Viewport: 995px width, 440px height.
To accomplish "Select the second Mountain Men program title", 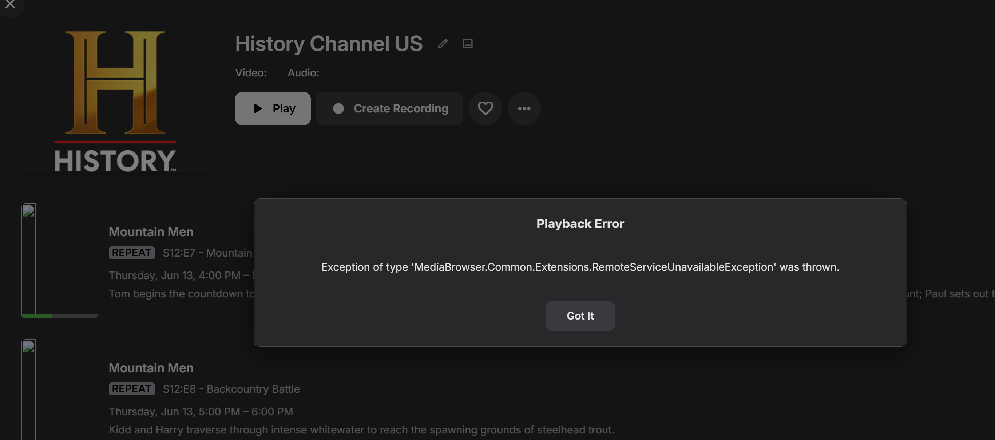I will tap(151, 368).
